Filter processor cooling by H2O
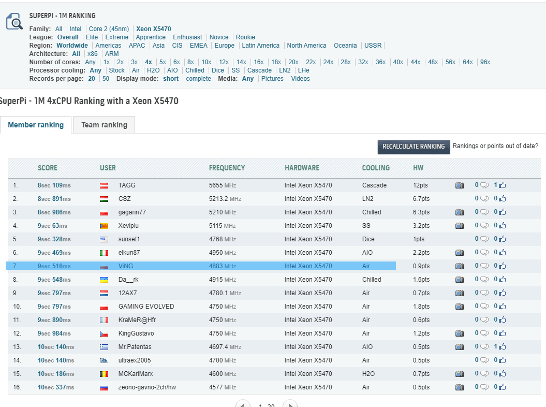 pos(153,70)
